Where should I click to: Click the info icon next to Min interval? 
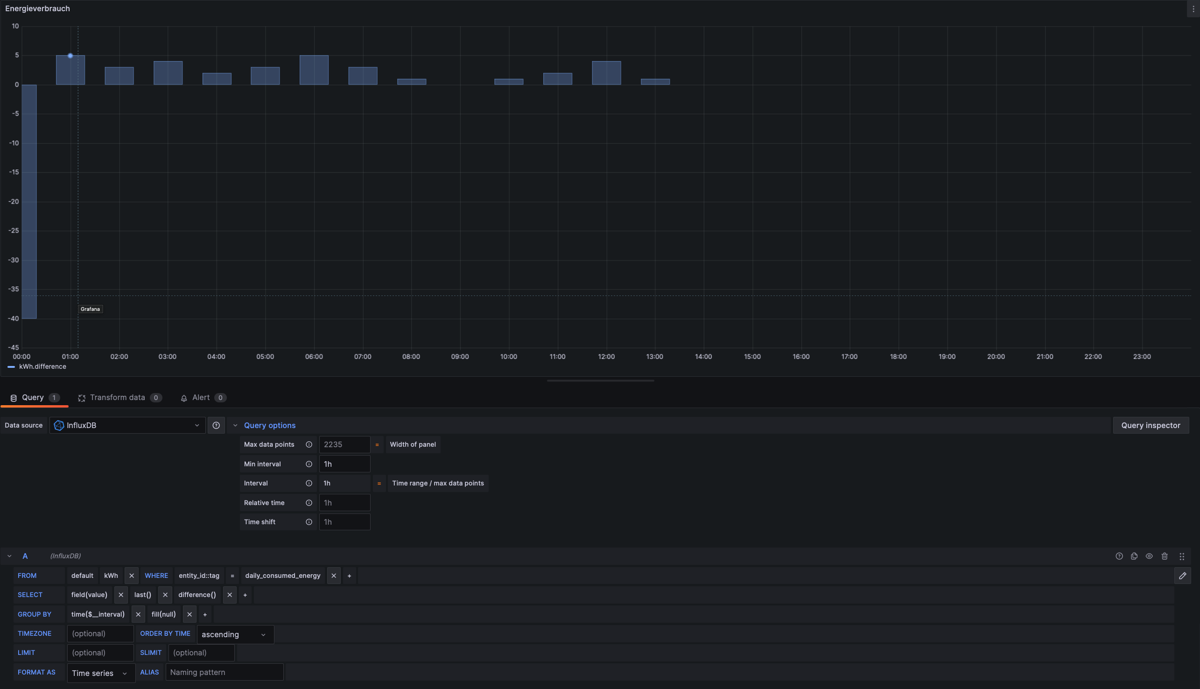coord(309,464)
